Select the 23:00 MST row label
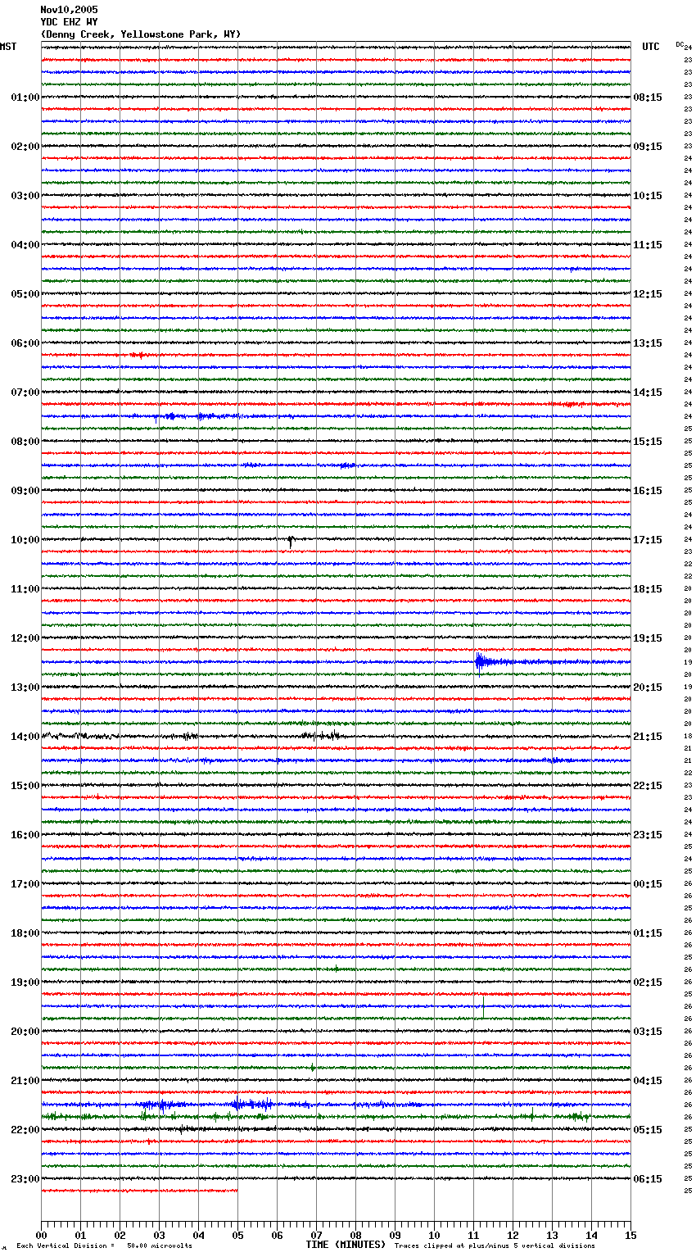This screenshot has height=1257, width=696. [25, 1179]
